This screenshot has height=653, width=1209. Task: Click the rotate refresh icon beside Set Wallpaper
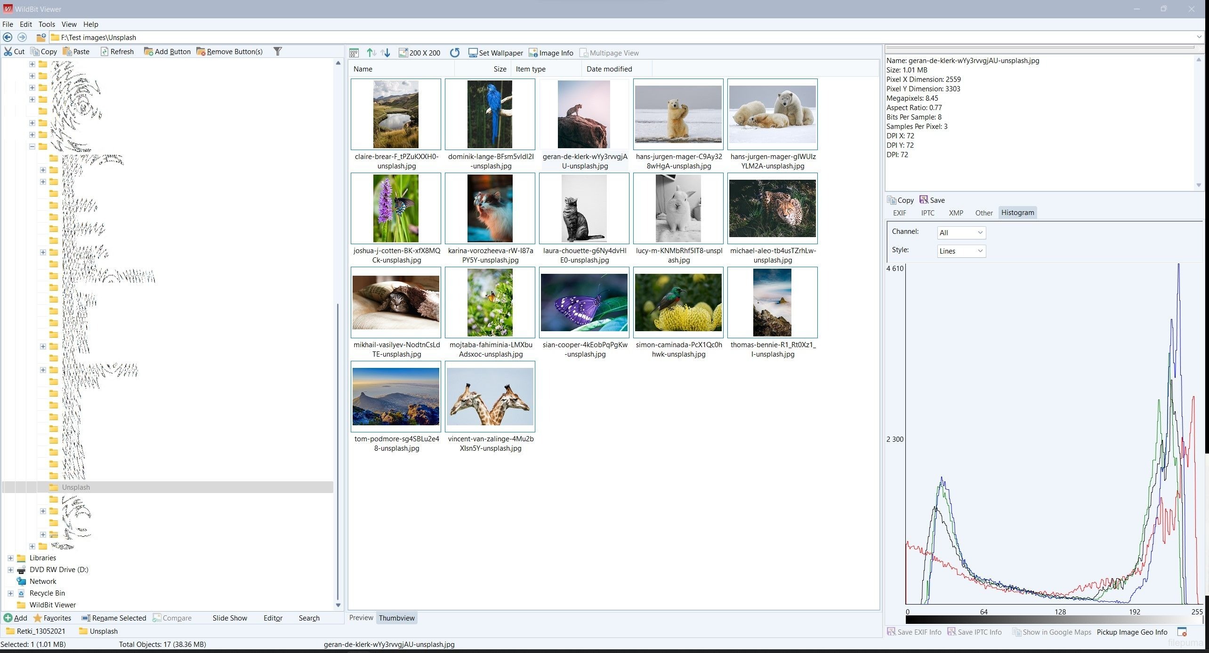[x=454, y=53]
